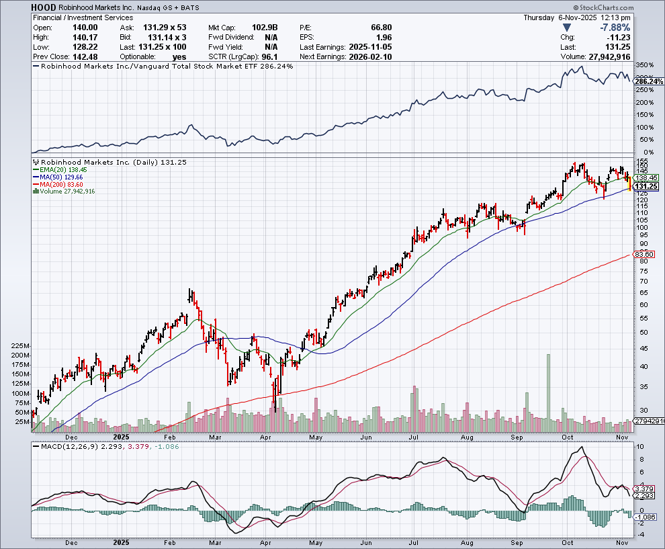Click the MACD(12,26,9) indicator label
Image resolution: width=665 pixels, height=549 pixels.
pos(64,446)
